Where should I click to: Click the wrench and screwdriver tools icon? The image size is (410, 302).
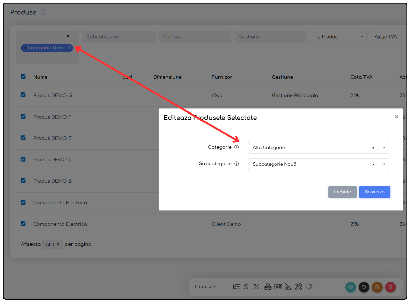[x=299, y=287]
